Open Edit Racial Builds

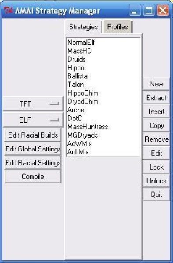pos(33,135)
